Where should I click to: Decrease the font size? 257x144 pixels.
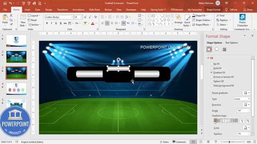tap(90, 17)
